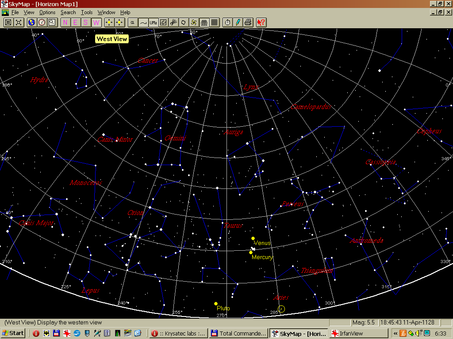Open the Search menu
Viewport: 453px width, 339px height.
[68, 12]
